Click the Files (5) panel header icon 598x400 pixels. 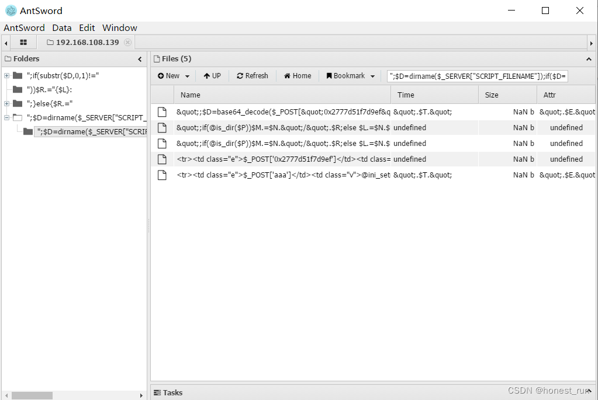click(156, 58)
